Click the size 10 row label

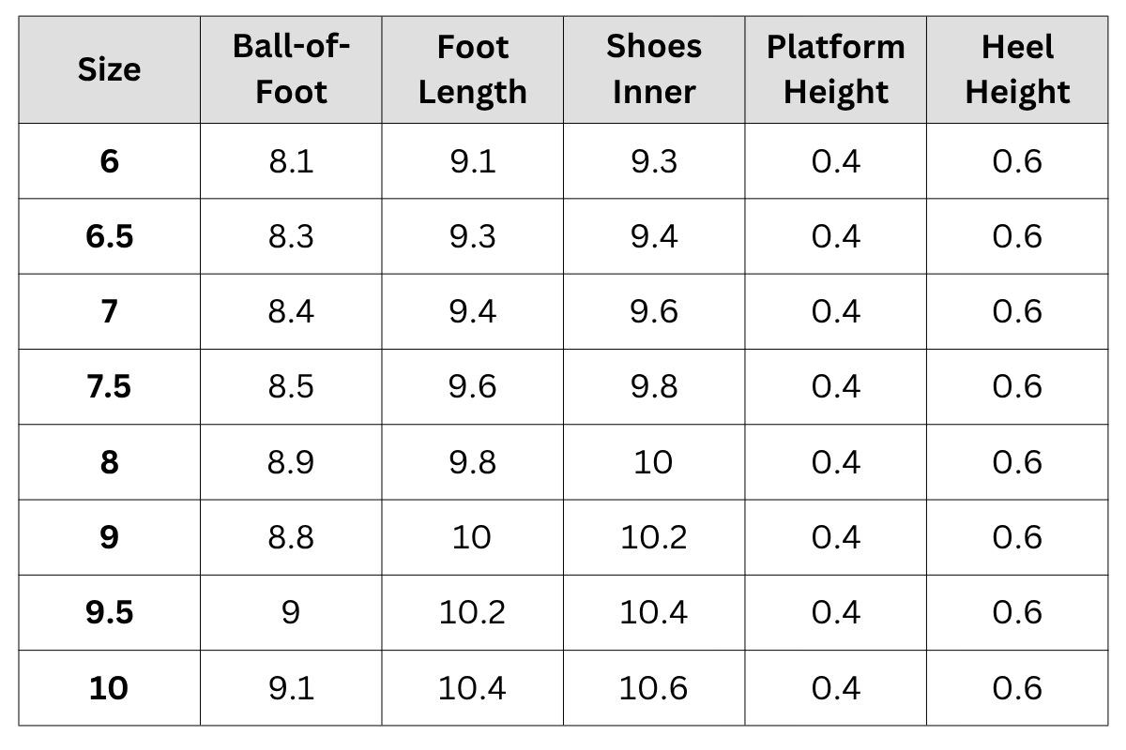point(109,688)
